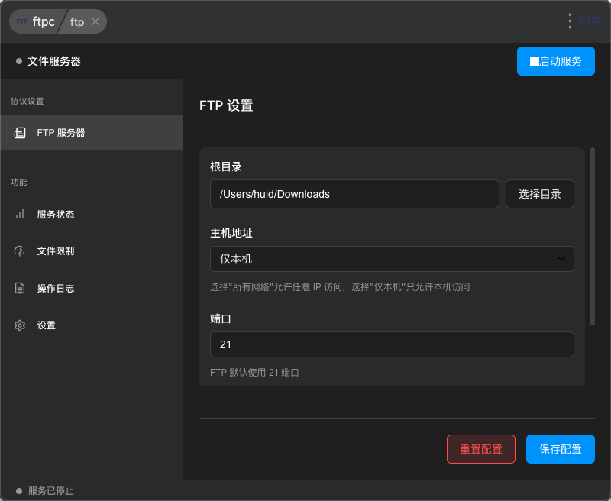Click the FTP logo in top-right corner
The width and height of the screenshot is (611, 501).
coord(589,21)
